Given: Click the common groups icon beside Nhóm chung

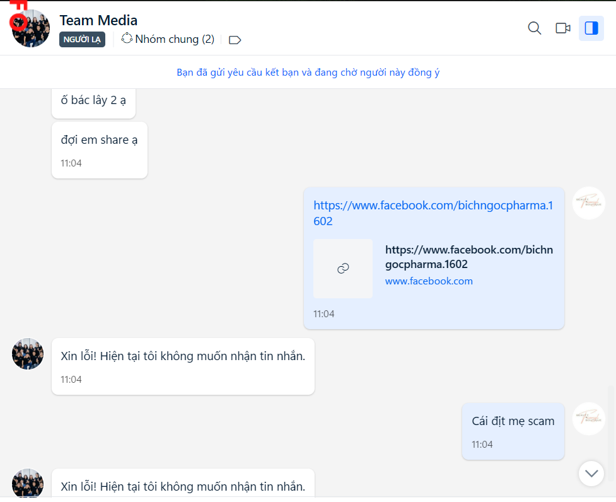Looking at the screenshot, I should tap(127, 38).
